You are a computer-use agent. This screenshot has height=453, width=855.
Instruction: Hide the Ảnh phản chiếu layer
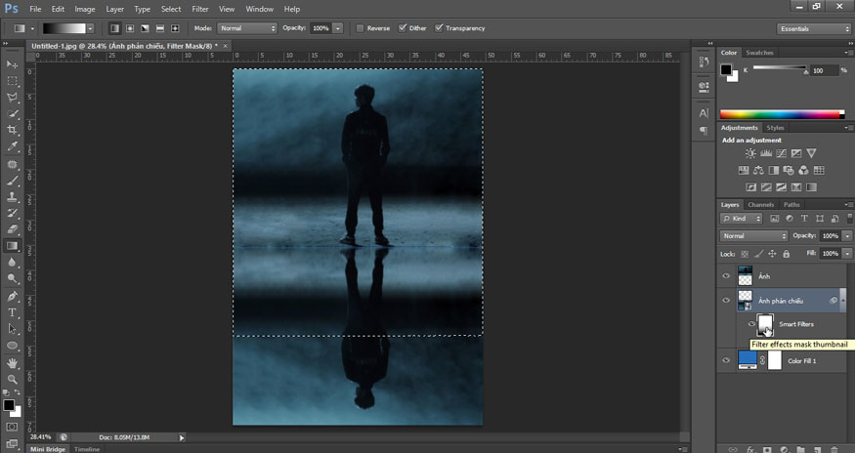[x=726, y=301]
